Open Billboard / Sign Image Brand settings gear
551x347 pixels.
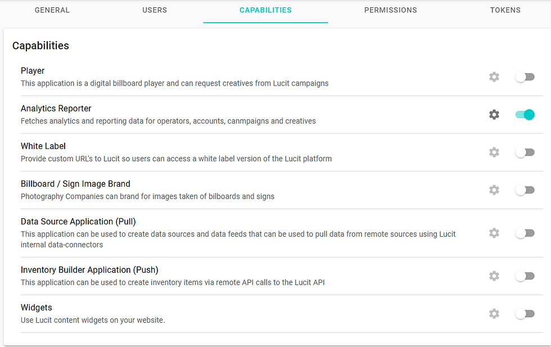(494, 190)
